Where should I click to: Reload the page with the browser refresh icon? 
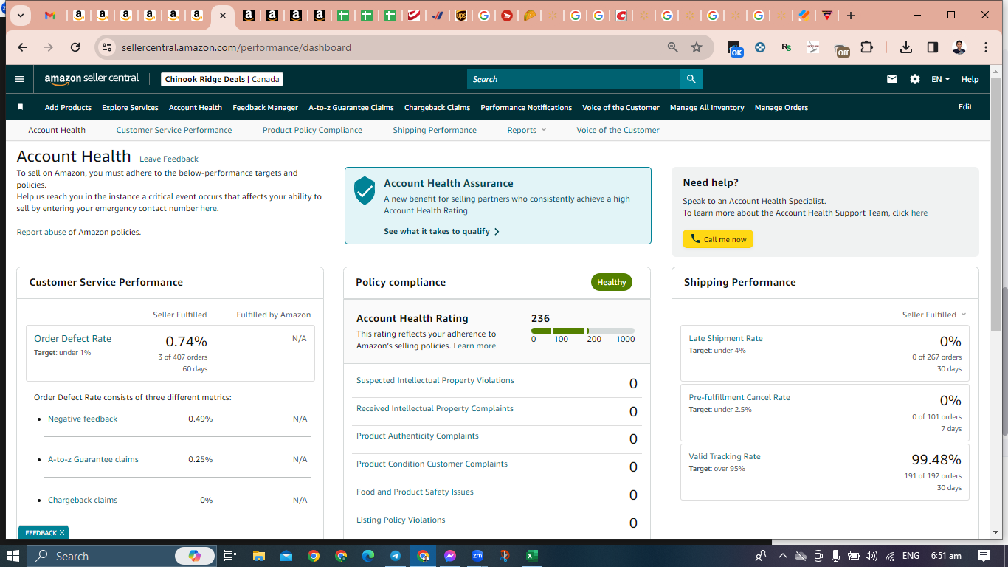[75, 47]
